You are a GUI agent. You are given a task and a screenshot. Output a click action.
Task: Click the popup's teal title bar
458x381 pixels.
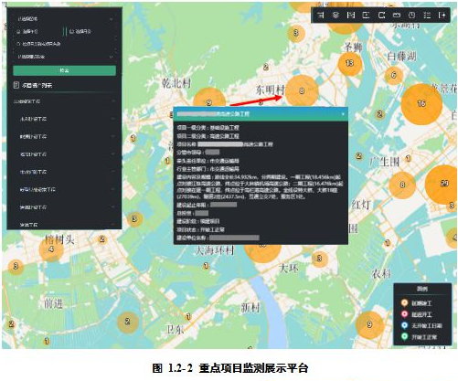[261, 114]
